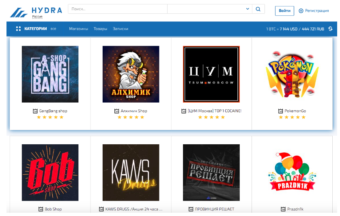
Task: Select the Записки menu item
Action: pos(121,29)
